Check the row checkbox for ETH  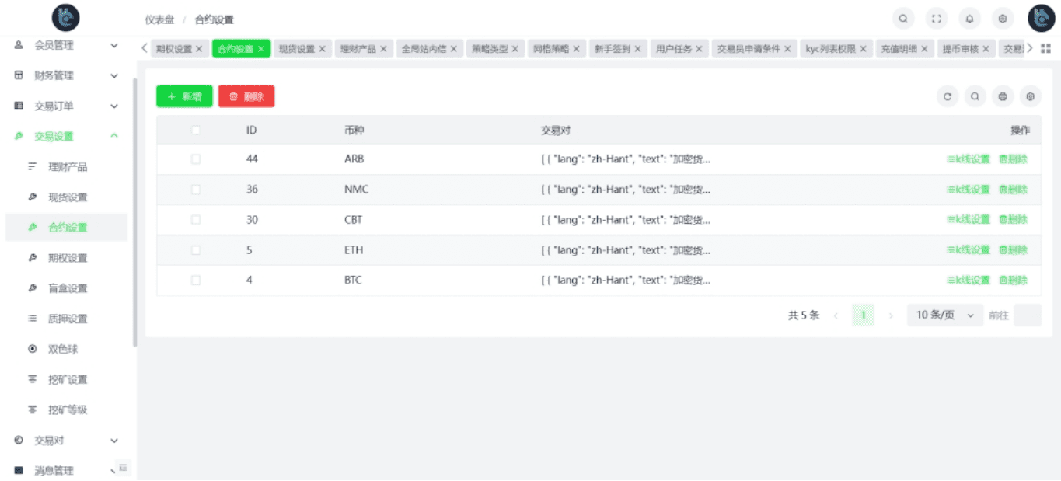196,250
